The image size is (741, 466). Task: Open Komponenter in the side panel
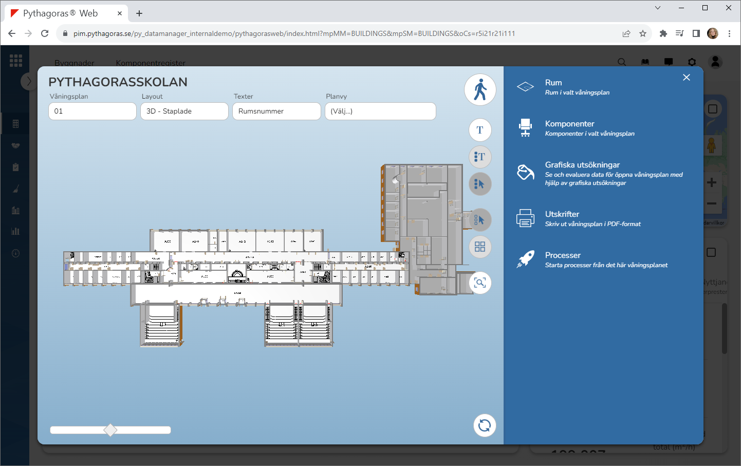tap(569, 124)
